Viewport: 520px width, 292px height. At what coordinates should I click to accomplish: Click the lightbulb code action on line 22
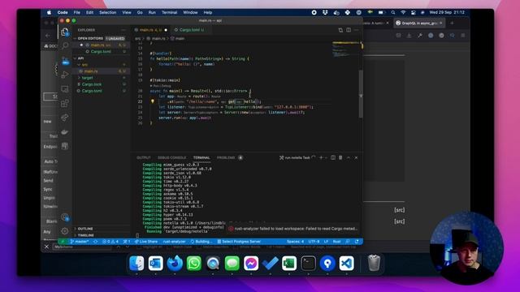tap(153, 101)
